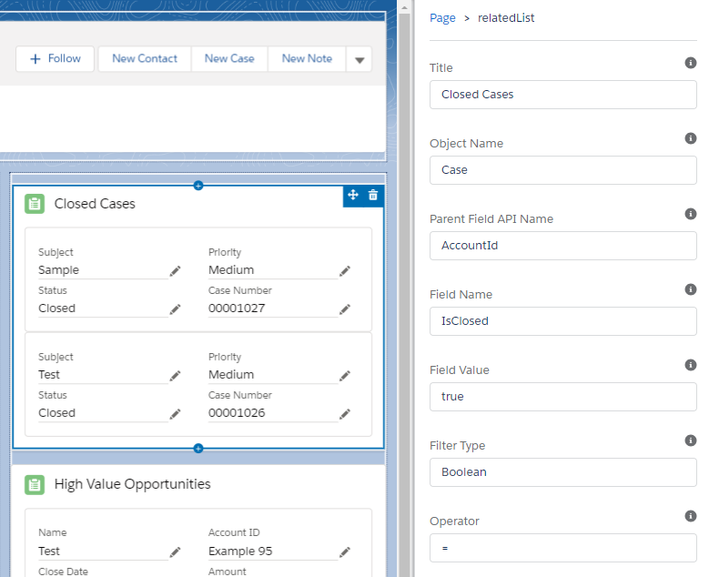
Task: Show info tooltip for Parent Field API Name
Action: 691,214
